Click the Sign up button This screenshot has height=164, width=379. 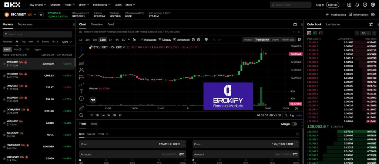[333, 5]
